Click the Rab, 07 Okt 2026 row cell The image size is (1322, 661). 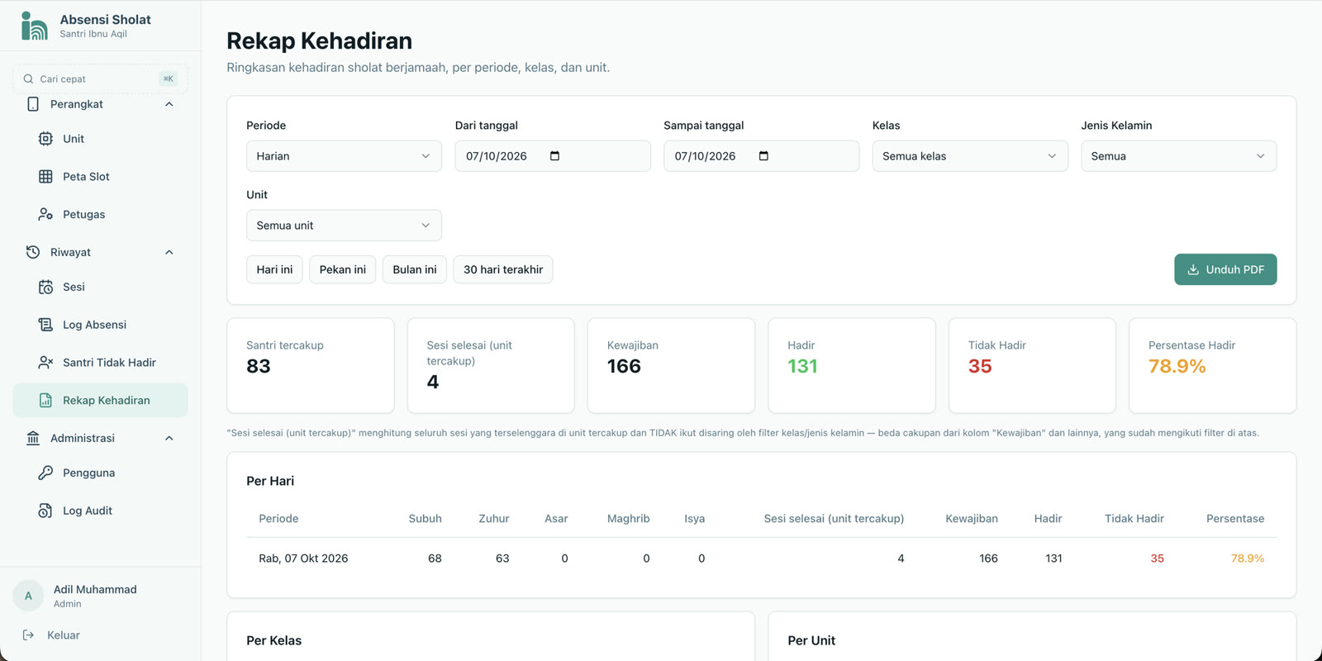coord(303,559)
